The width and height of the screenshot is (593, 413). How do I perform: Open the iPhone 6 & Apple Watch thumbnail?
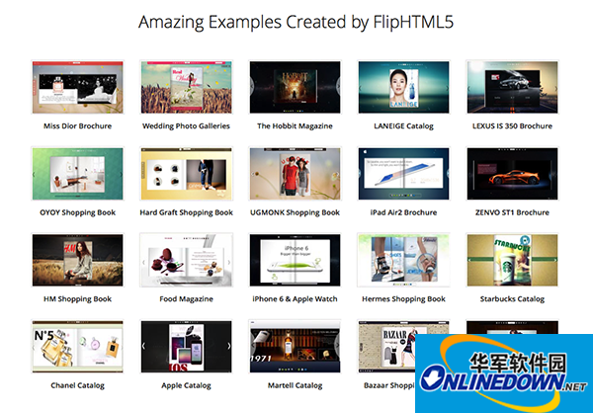tap(295, 260)
